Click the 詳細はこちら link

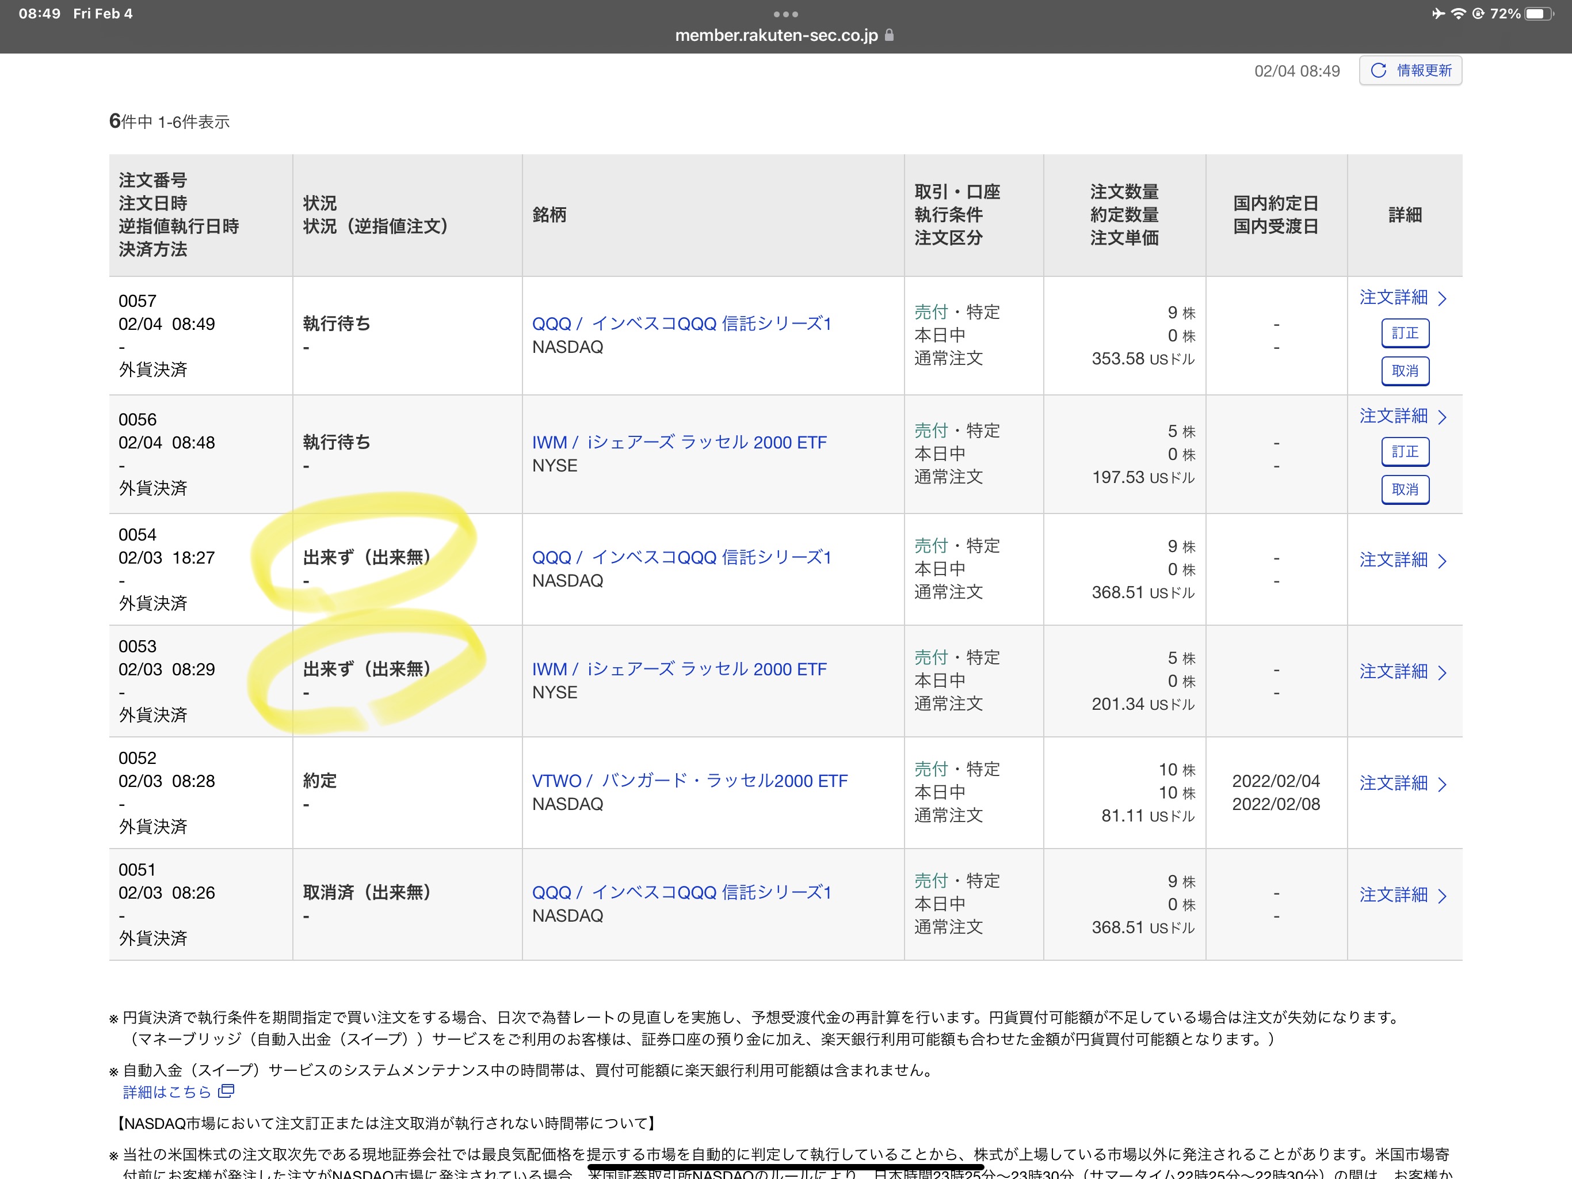pos(167,1091)
